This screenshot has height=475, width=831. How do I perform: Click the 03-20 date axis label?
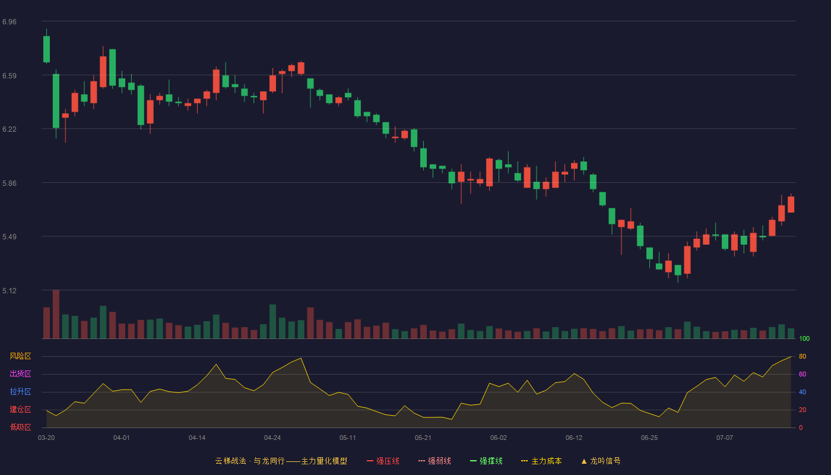coord(46,438)
